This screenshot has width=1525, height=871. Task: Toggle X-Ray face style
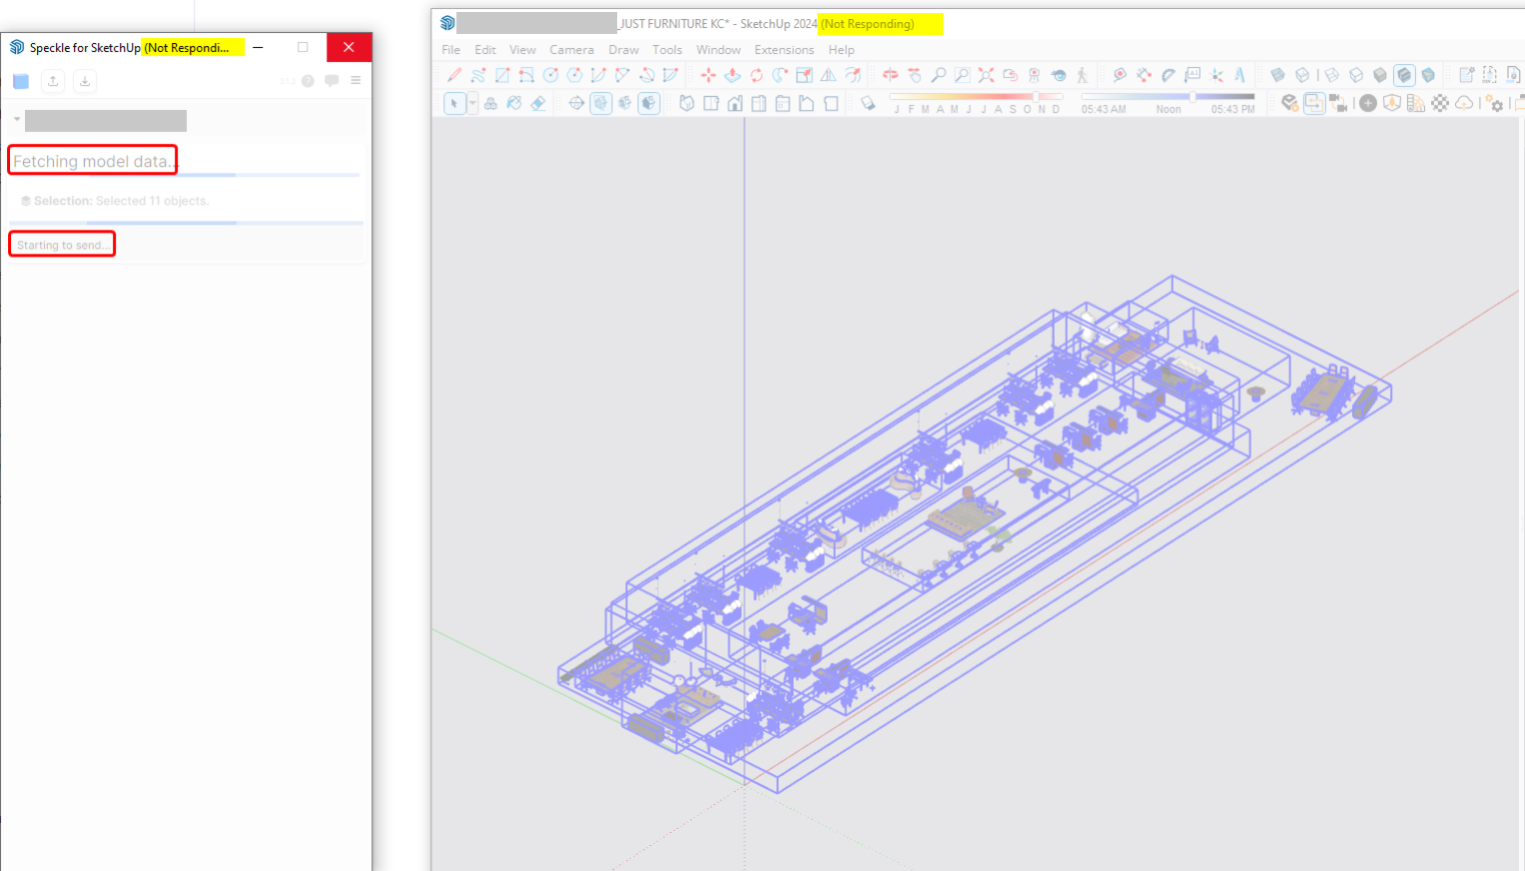point(1277,75)
